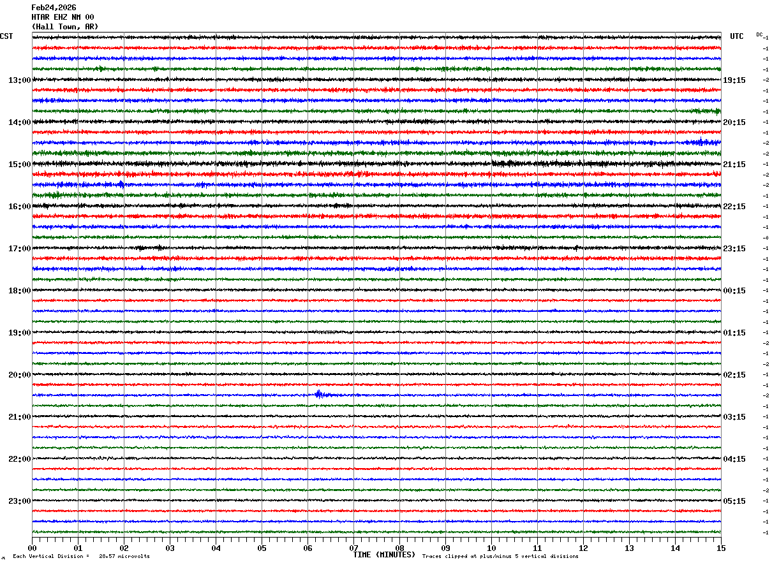Click the -0 DC offset value

point(766,238)
